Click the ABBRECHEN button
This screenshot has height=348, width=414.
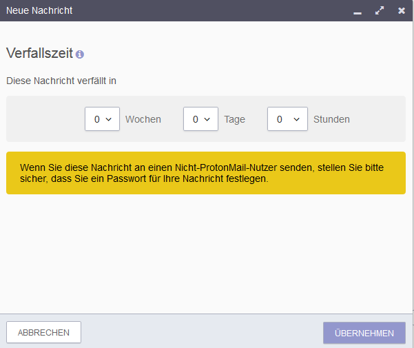click(x=43, y=332)
